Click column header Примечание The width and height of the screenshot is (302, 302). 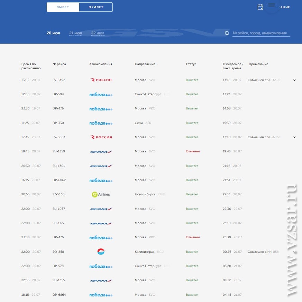pyautogui.click(x=258, y=64)
